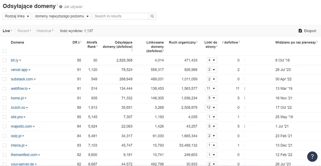
Task: Open links dropdown in vercel.app row
Action: point(212,70)
